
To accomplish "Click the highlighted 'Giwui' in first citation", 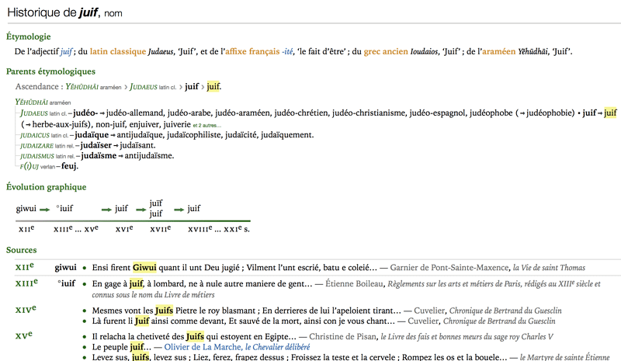I will tap(144, 267).
